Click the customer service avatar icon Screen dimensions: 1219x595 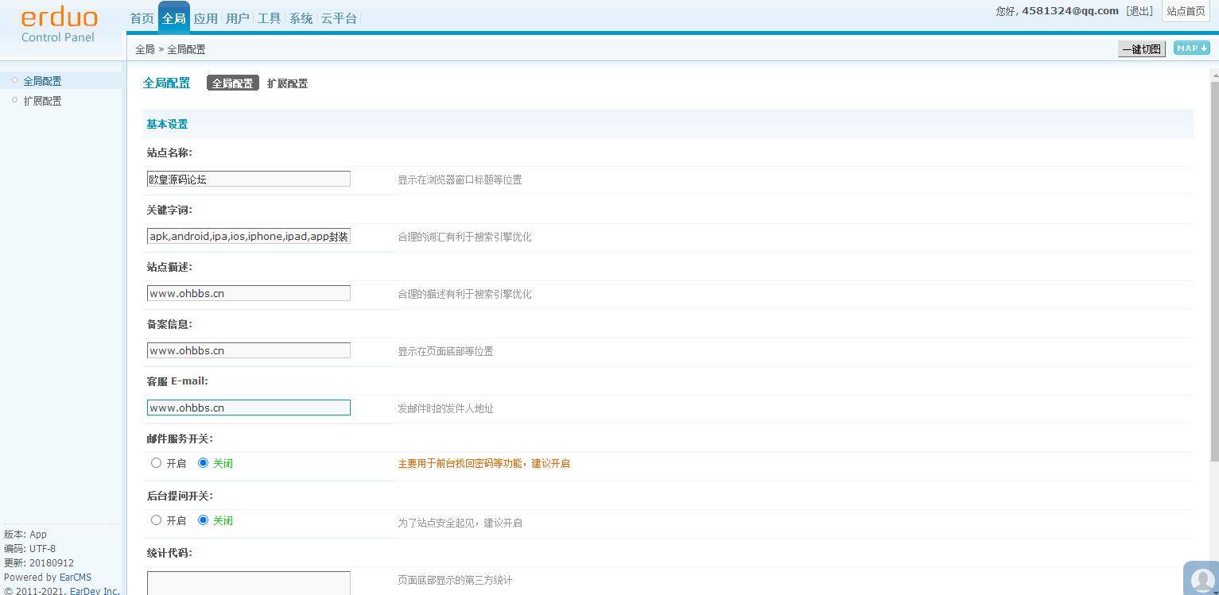pos(1201,579)
